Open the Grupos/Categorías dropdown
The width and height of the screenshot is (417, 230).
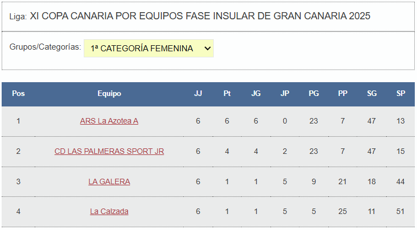click(x=148, y=49)
